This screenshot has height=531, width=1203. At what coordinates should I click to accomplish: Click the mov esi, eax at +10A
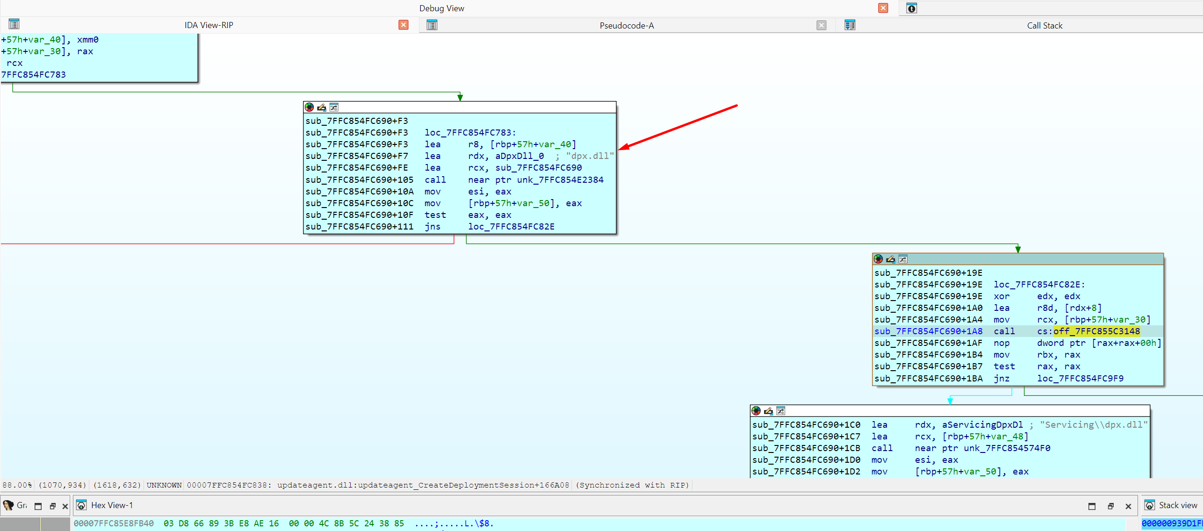pos(468,192)
